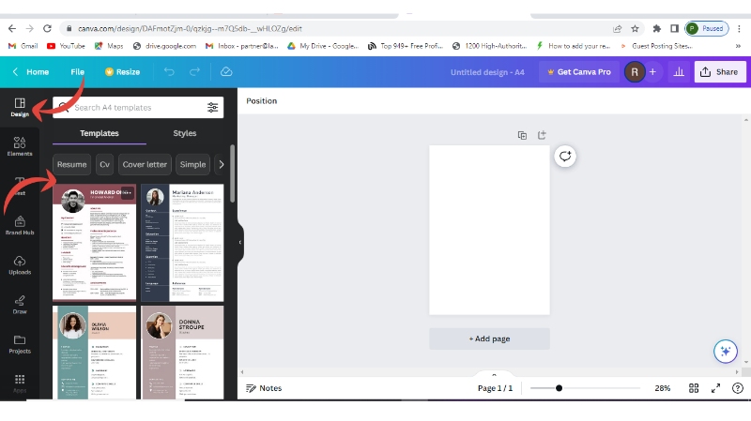Collapse the side panel with arrow handle

tap(239, 242)
